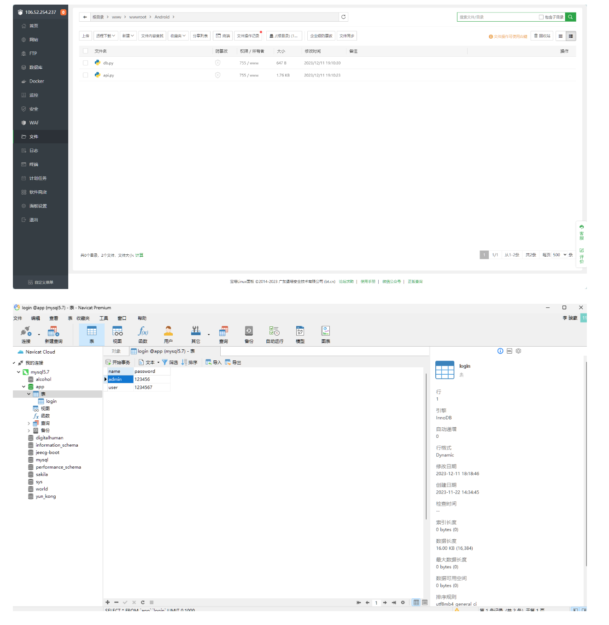Image resolution: width=609 pixels, height=625 pixels.
Task: Open the 视图 (views) toolbar icon
Action: point(117,334)
